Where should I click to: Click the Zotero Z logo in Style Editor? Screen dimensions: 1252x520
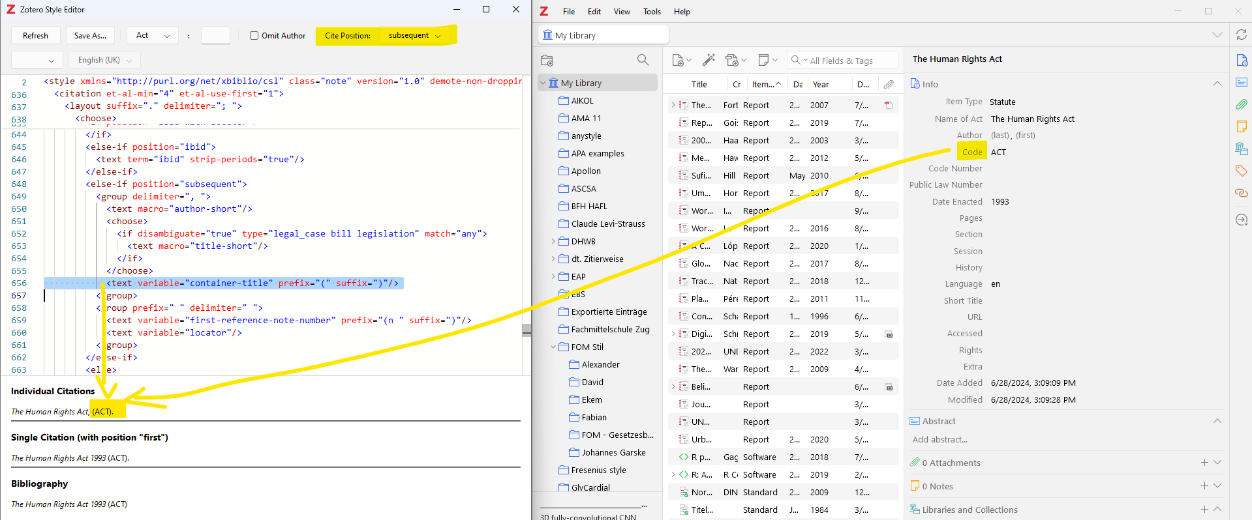pyautogui.click(x=10, y=9)
